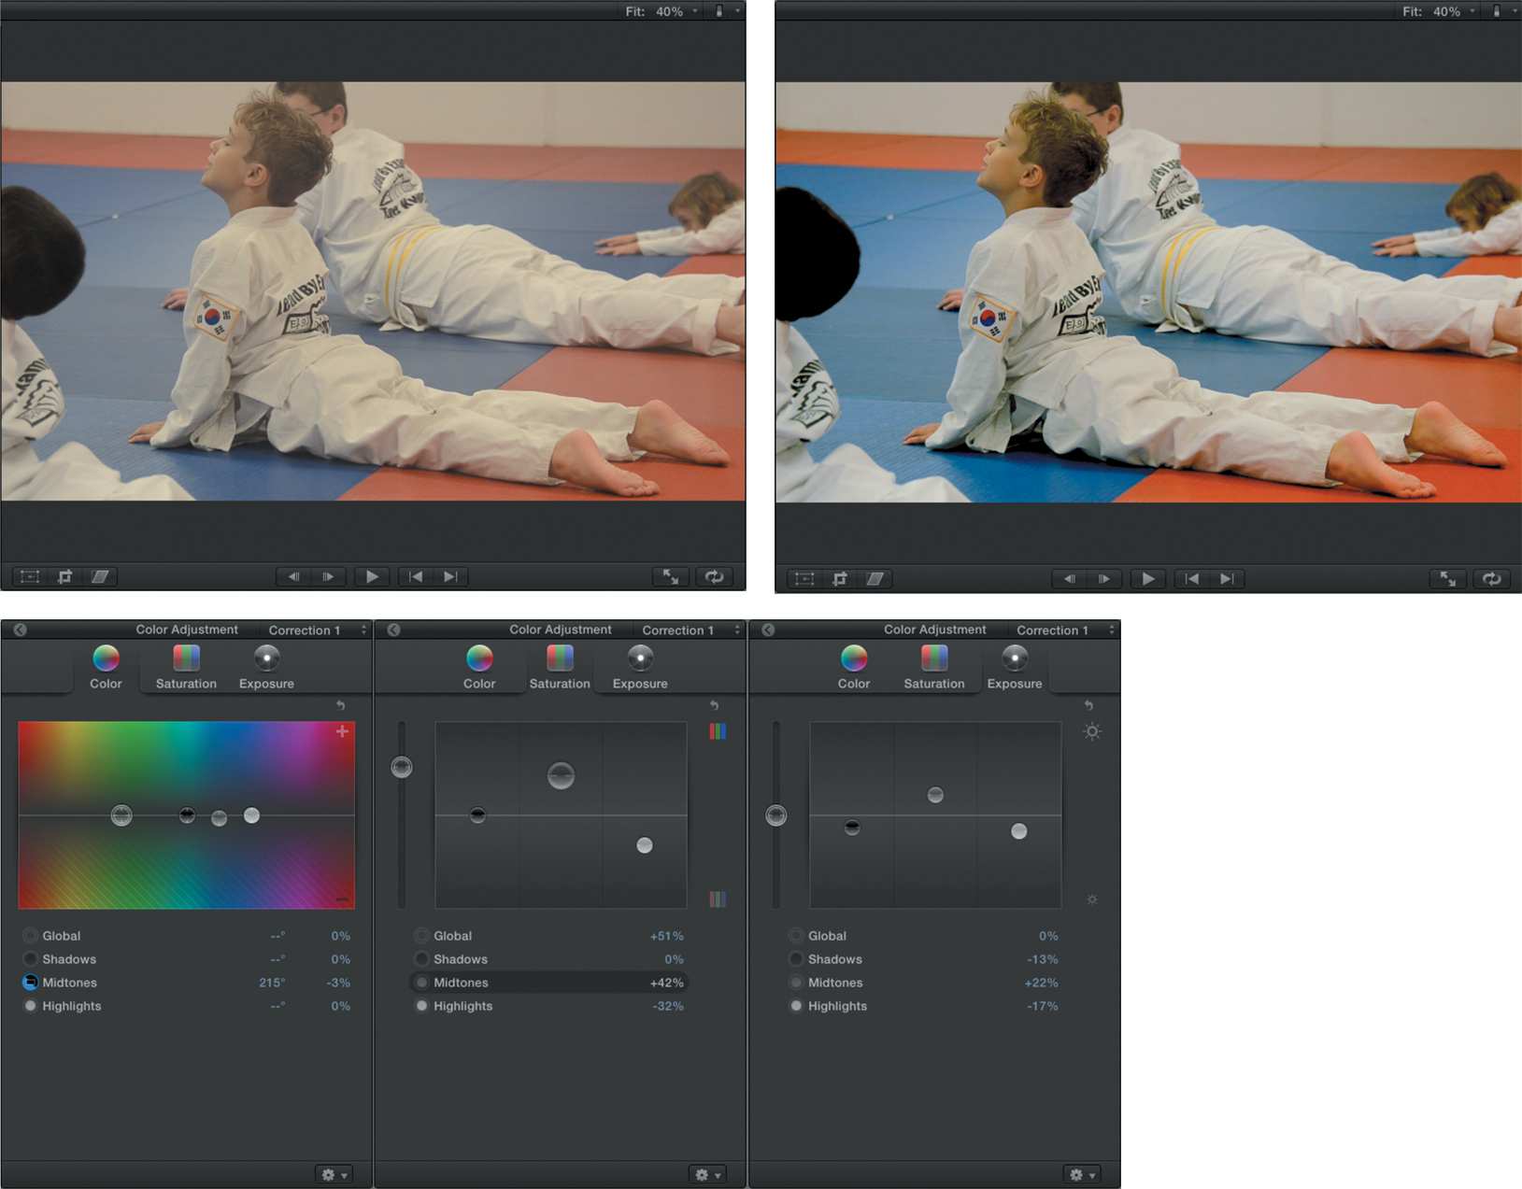The image size is (1522, 1189).
Task: Go back from the Color panel
Action: coord(20,630)
